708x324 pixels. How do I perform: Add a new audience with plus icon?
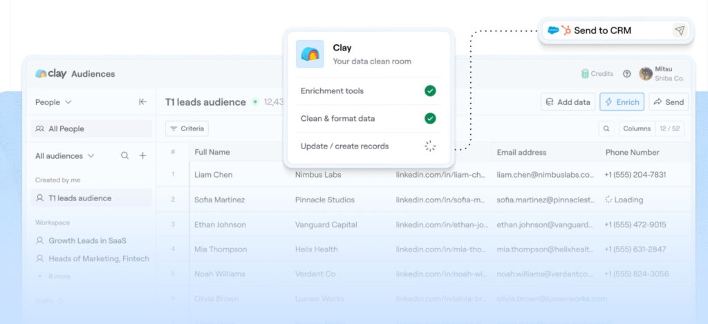point(142,155)
